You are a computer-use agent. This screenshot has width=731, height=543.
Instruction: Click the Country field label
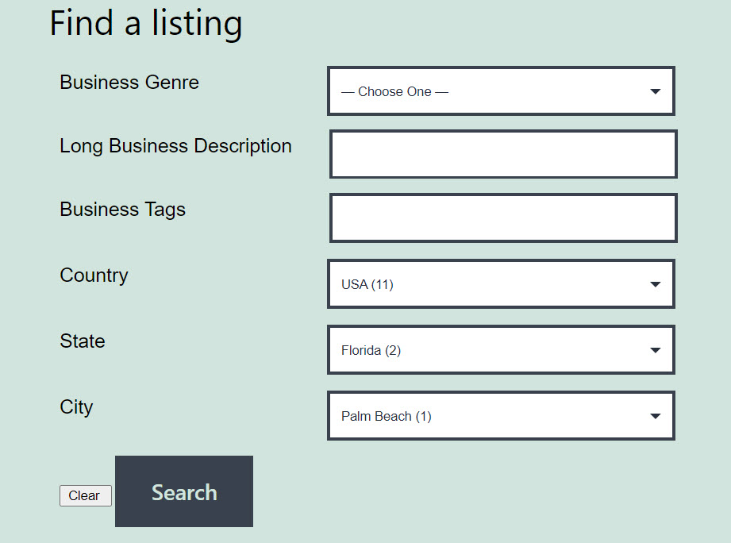pos(94,275)
